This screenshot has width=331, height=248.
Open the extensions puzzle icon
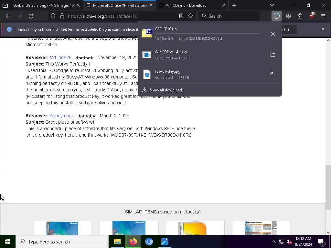[300, 16]
